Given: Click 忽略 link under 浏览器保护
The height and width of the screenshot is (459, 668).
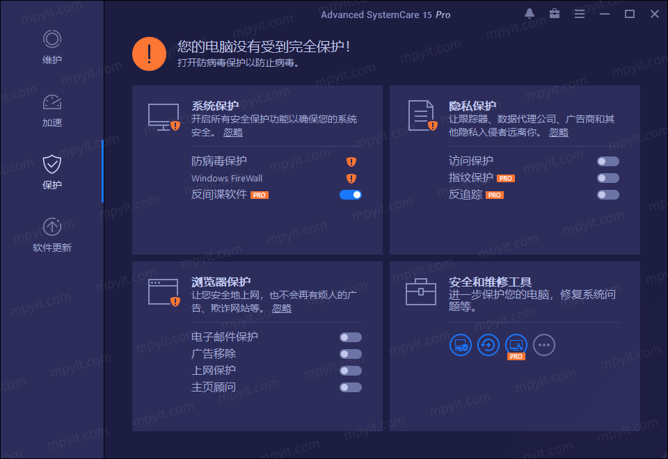Looking at the screenshot, I should click(282, 308).
